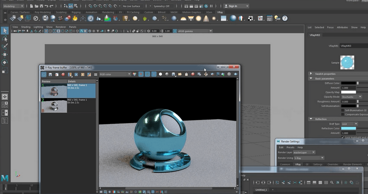Select the first render history thumbnail

[54, 91]
